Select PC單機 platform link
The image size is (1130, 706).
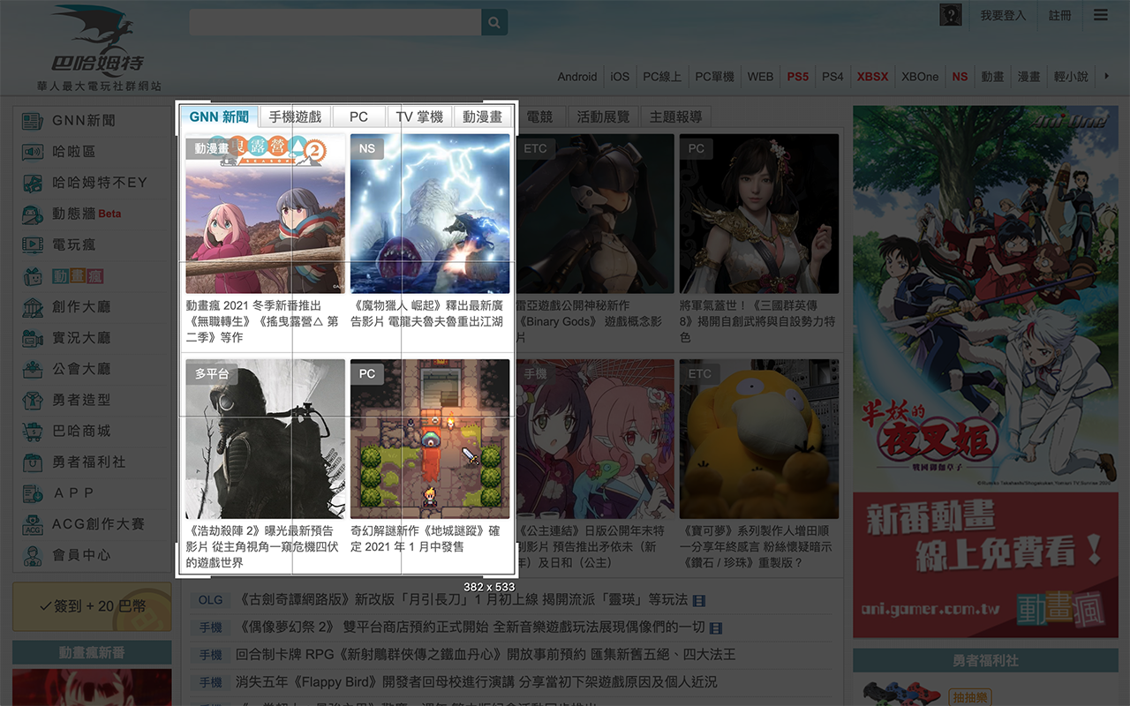point(714,77)
